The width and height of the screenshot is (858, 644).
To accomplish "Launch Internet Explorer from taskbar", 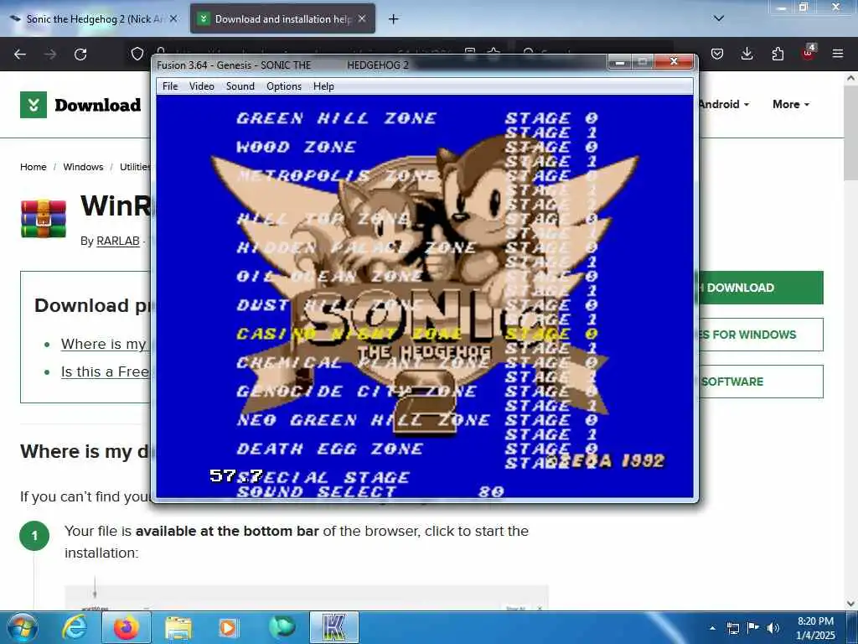I will (x=75, y=627).
